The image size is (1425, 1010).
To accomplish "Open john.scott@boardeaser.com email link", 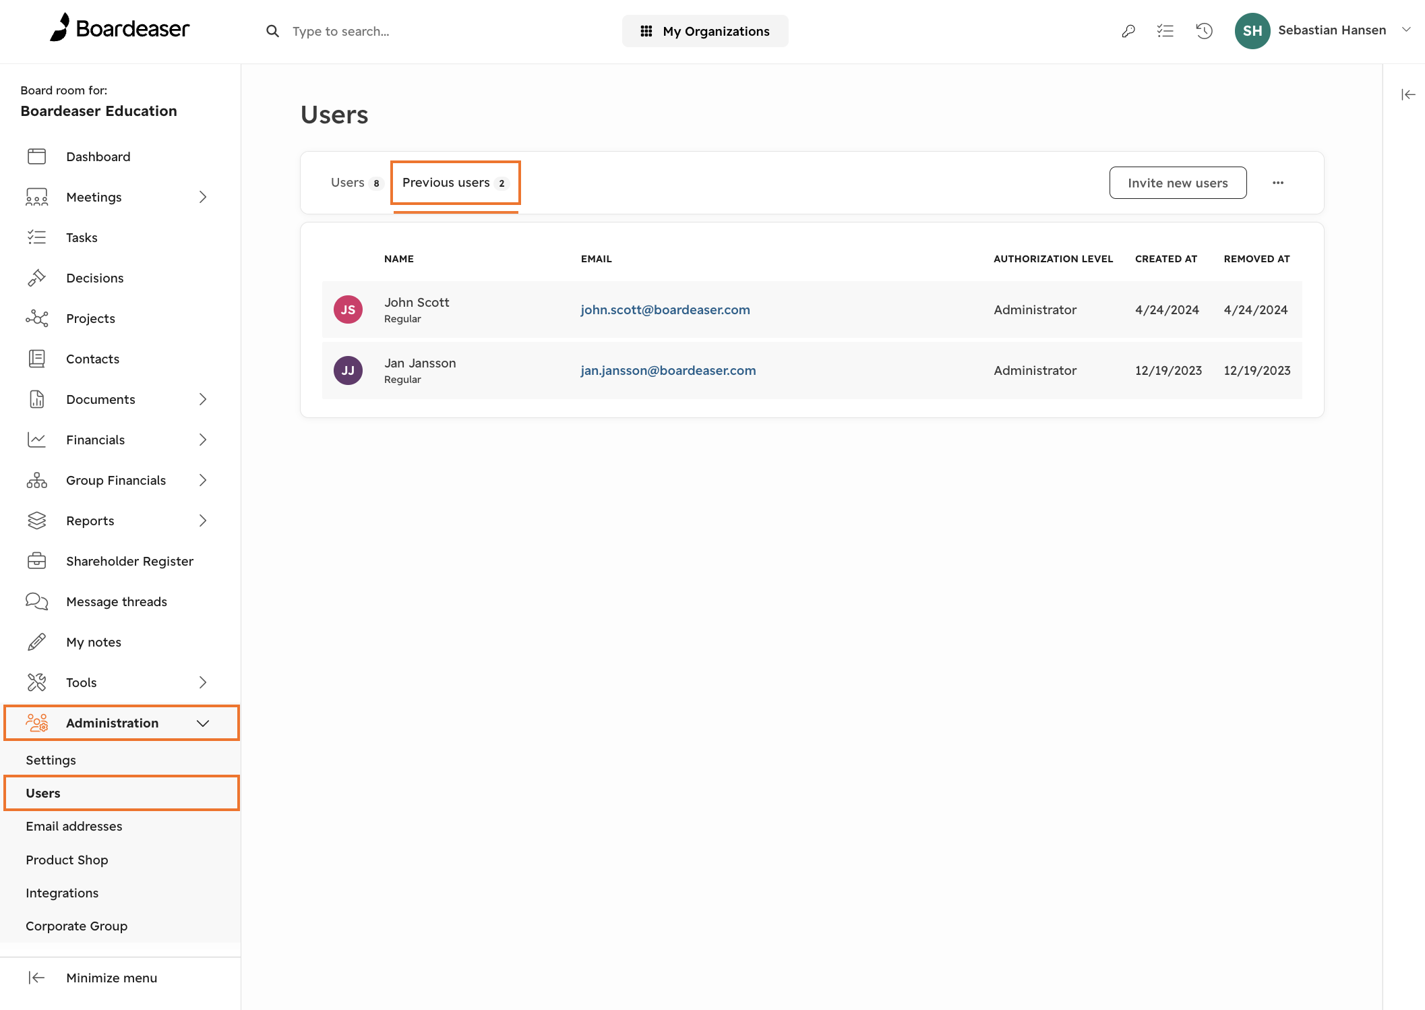I will (665, 309).
